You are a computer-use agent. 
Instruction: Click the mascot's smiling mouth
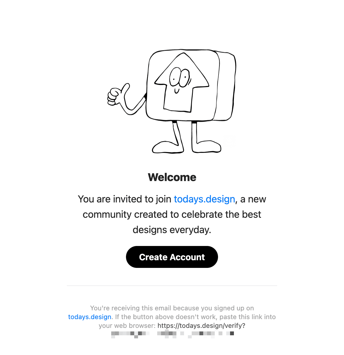coord(177,91)
